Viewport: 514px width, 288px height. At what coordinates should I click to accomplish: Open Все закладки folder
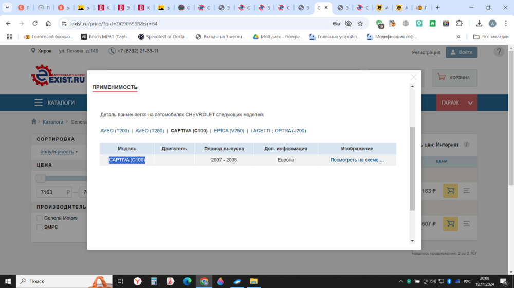tap(491, 37)
